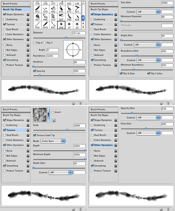This screenshot has height=211, width=175.
Task: Select the highlighted Brush Tip Shape entry
Action: tap(16, 9)
